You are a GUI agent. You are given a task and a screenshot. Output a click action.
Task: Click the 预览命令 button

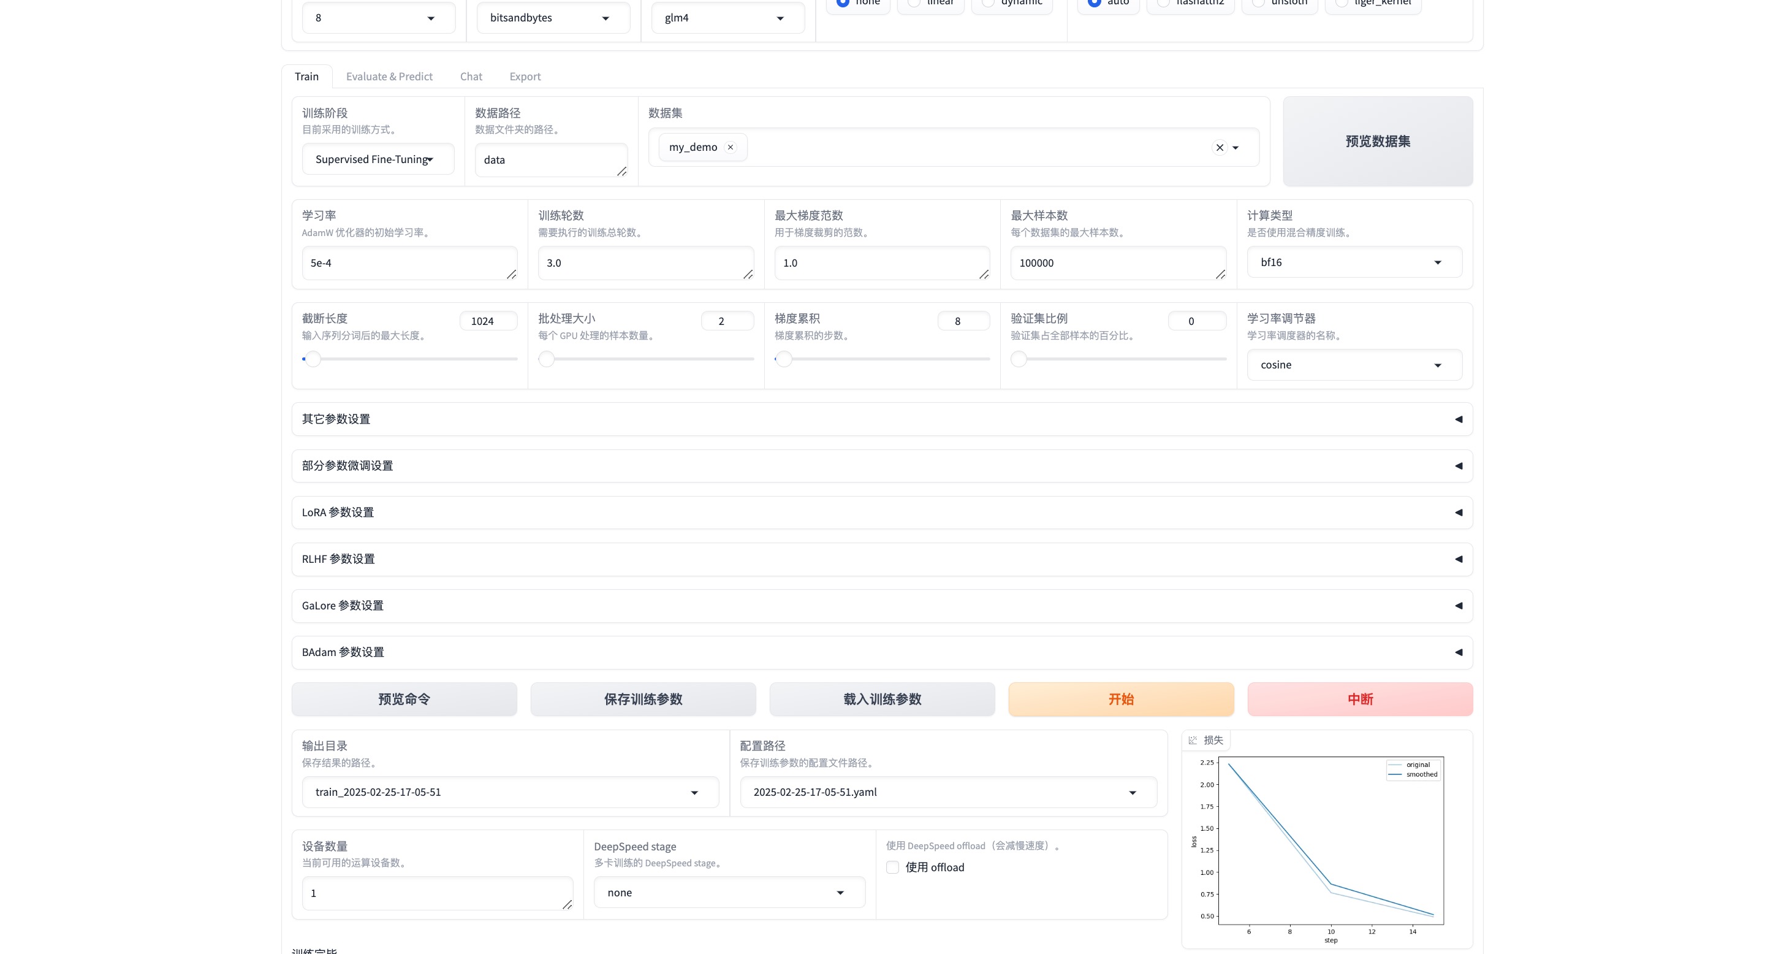tap(404, 700)
